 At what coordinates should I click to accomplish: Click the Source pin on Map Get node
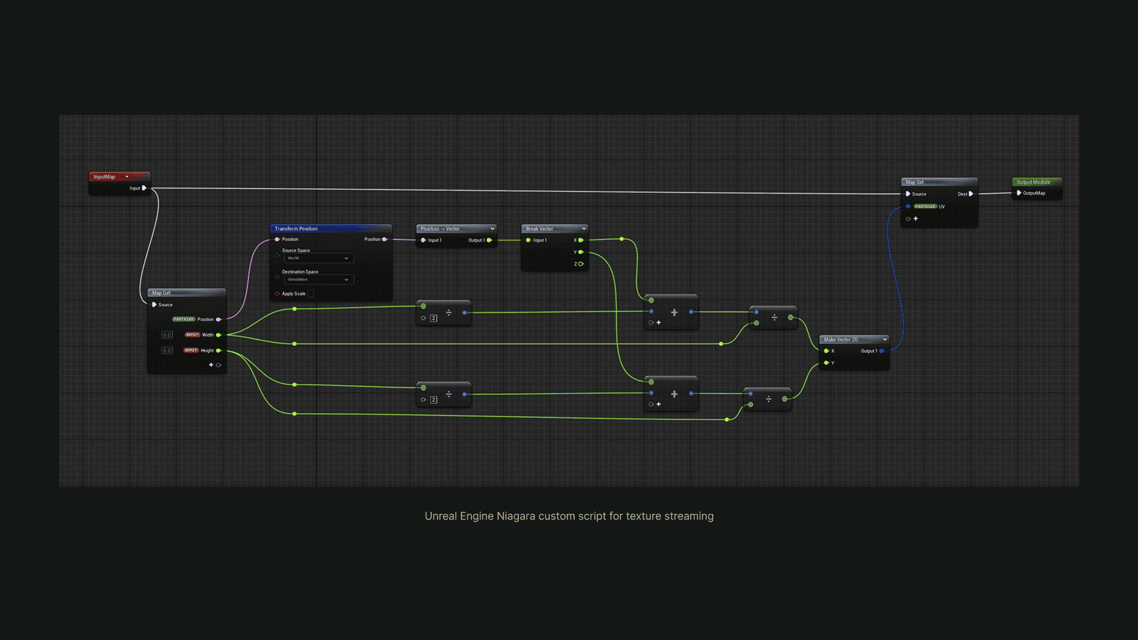[154, 305]
